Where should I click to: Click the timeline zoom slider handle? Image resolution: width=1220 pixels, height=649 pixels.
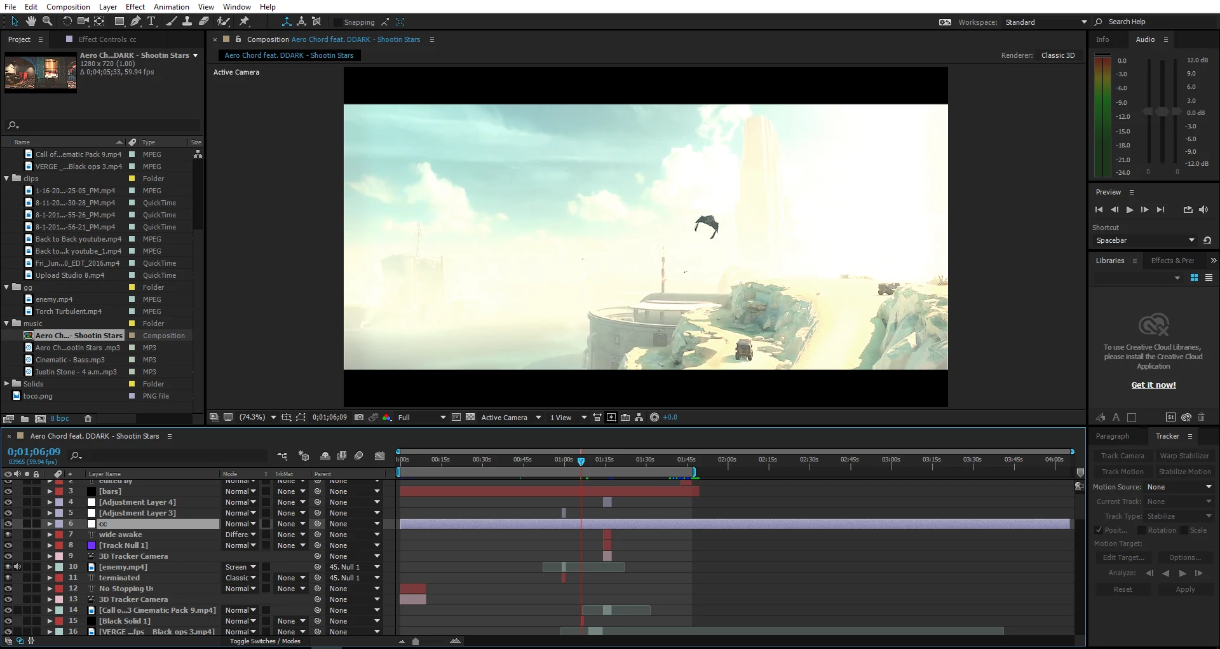pos(416,641)
